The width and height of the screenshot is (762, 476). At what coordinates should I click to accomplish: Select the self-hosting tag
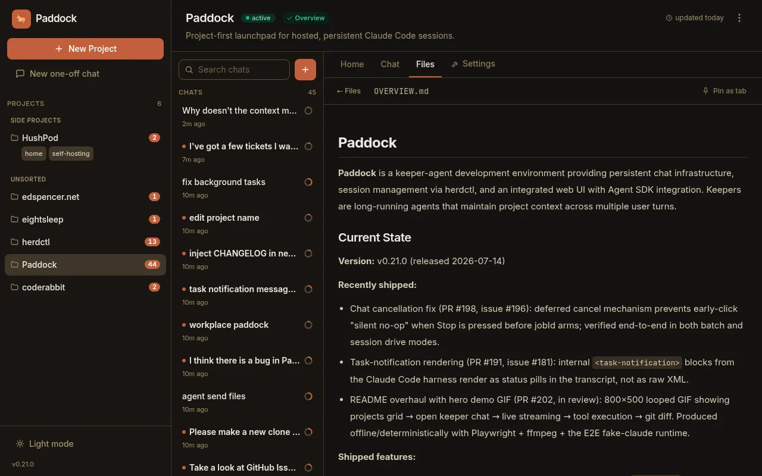click(71, 154)
